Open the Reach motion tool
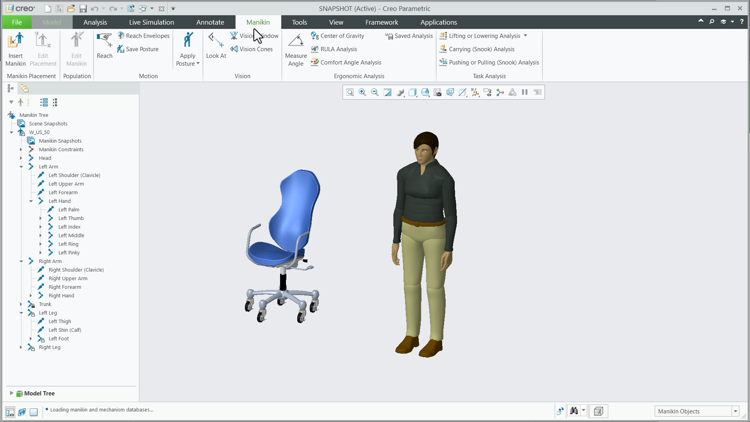Screen dimensions: 750x422 pyautogui.click(x=104, y=45)
